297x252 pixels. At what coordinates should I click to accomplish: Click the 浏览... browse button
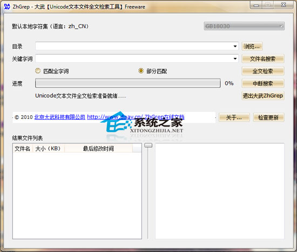252,47
